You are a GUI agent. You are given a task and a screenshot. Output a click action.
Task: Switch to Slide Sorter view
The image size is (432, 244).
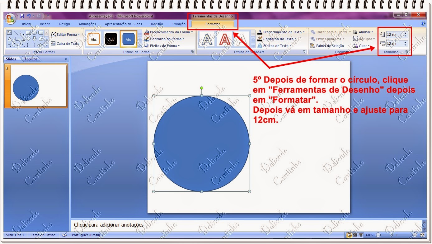355,235
